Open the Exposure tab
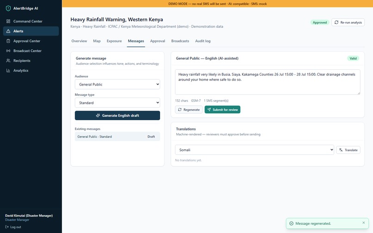 pyautogui.click(x=114, y=41)
